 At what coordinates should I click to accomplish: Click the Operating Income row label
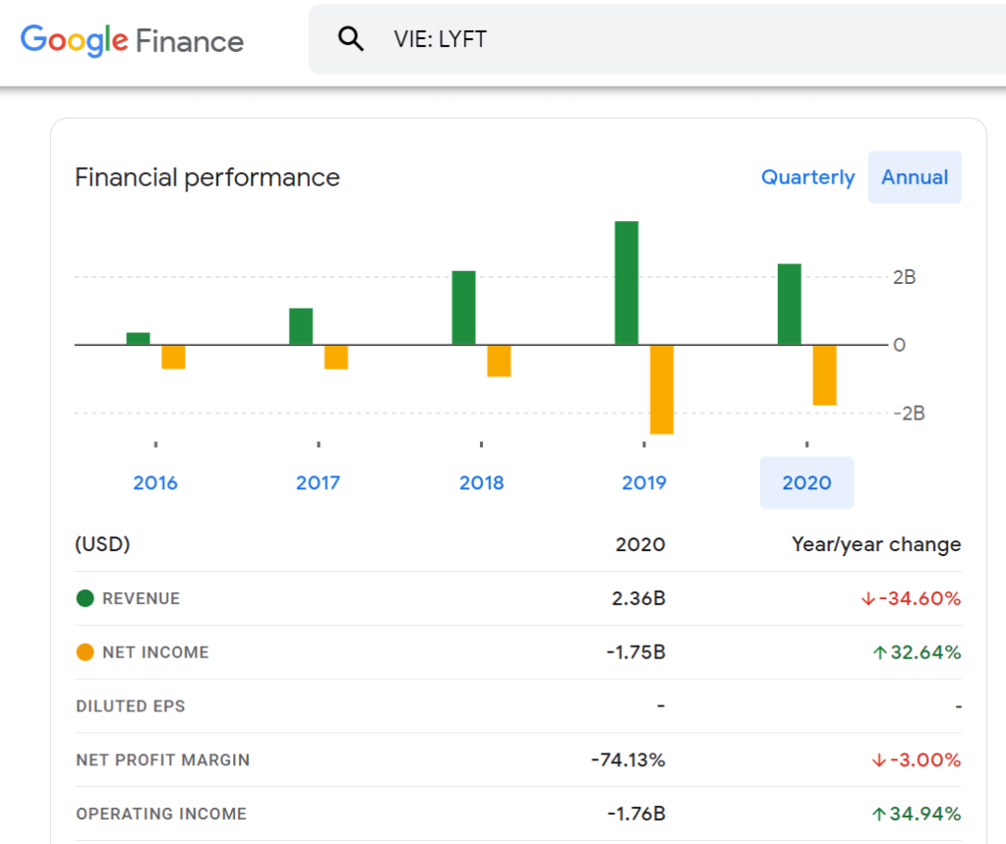coord(161,814)
